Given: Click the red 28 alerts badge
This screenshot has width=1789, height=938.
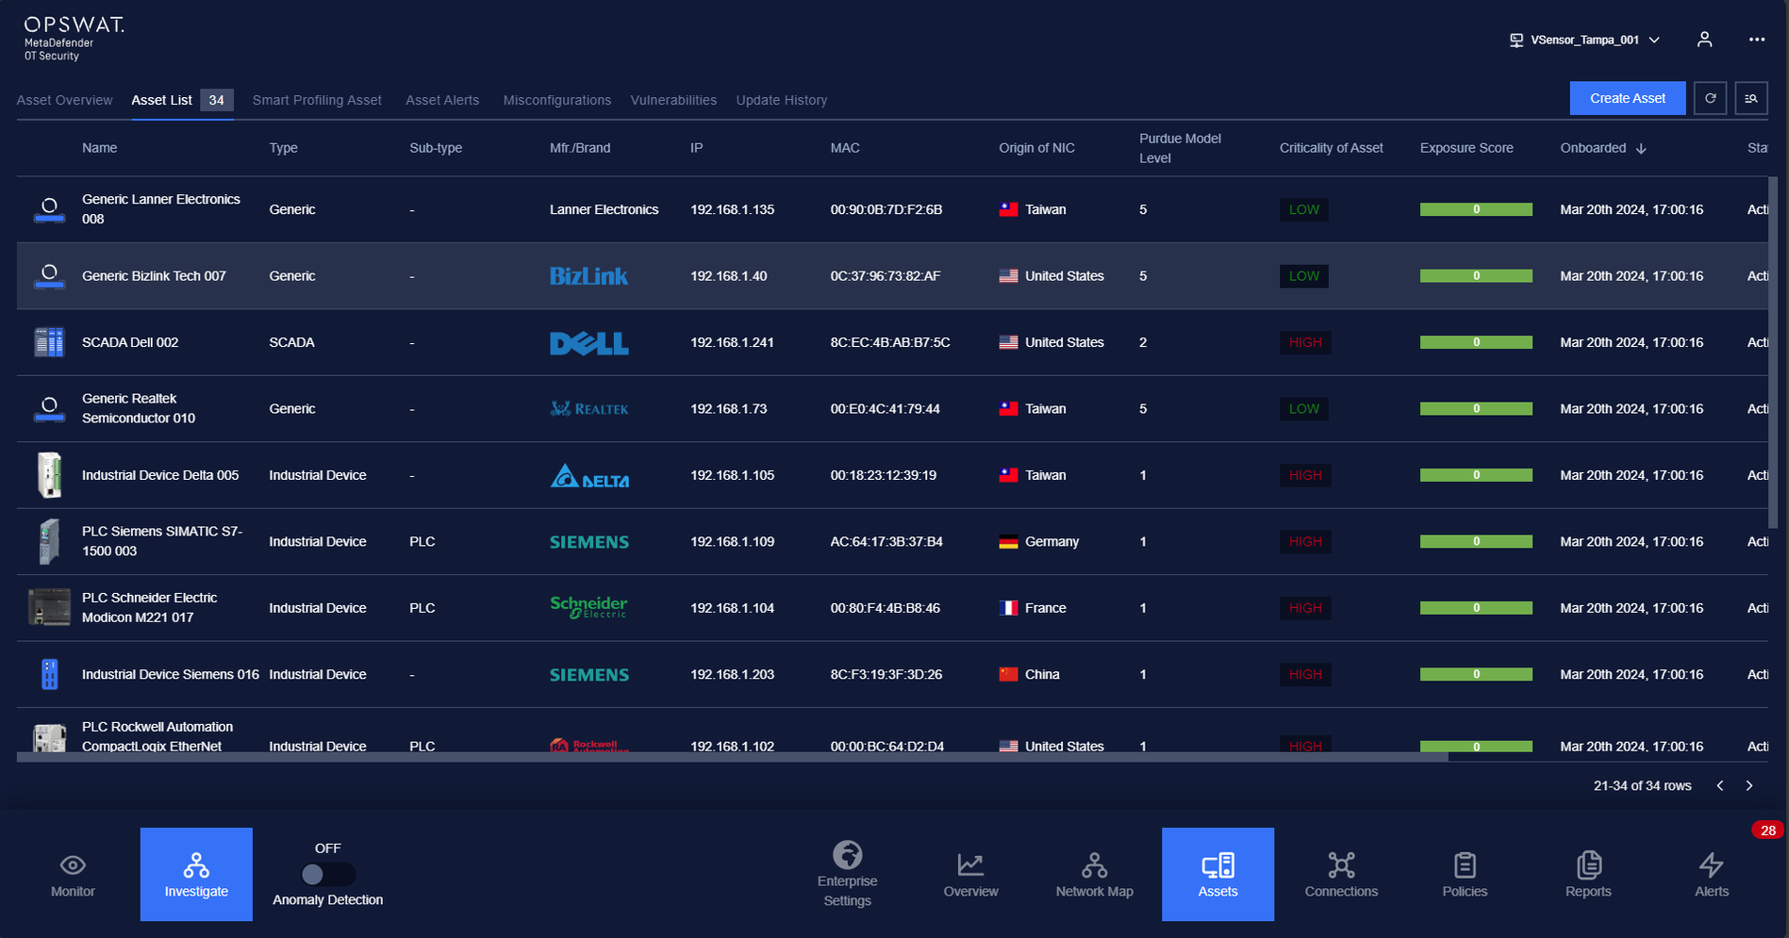Looking at the screenshot, I should (x=1767, y=831).
